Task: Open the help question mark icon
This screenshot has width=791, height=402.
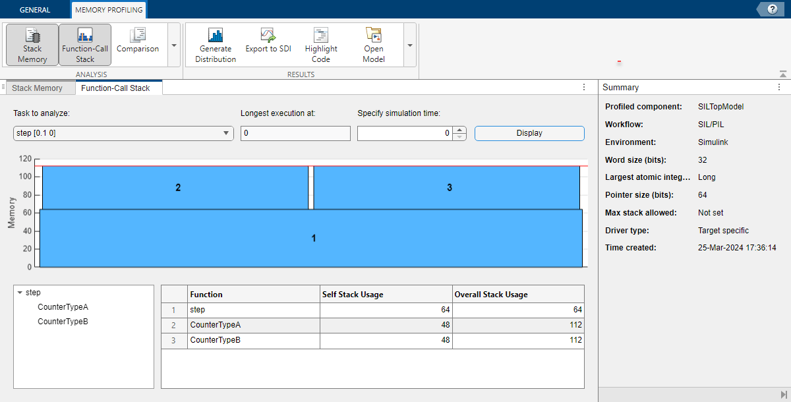Action: 772,9
